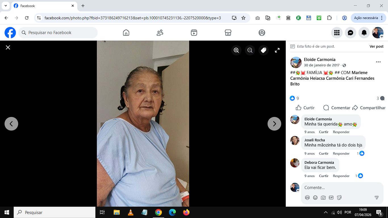View the 3 comments count

380,98
